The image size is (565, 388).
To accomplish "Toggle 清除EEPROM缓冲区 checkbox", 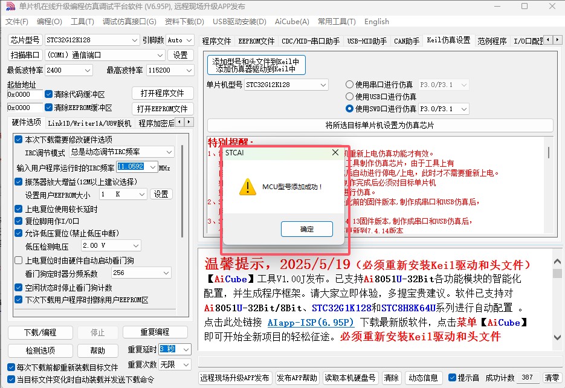I will [x=49, y=108].
